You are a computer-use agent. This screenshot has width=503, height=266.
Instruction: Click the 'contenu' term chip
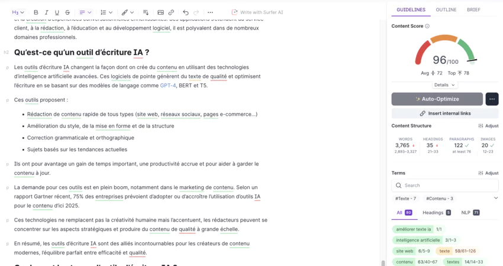coord(417,262)
